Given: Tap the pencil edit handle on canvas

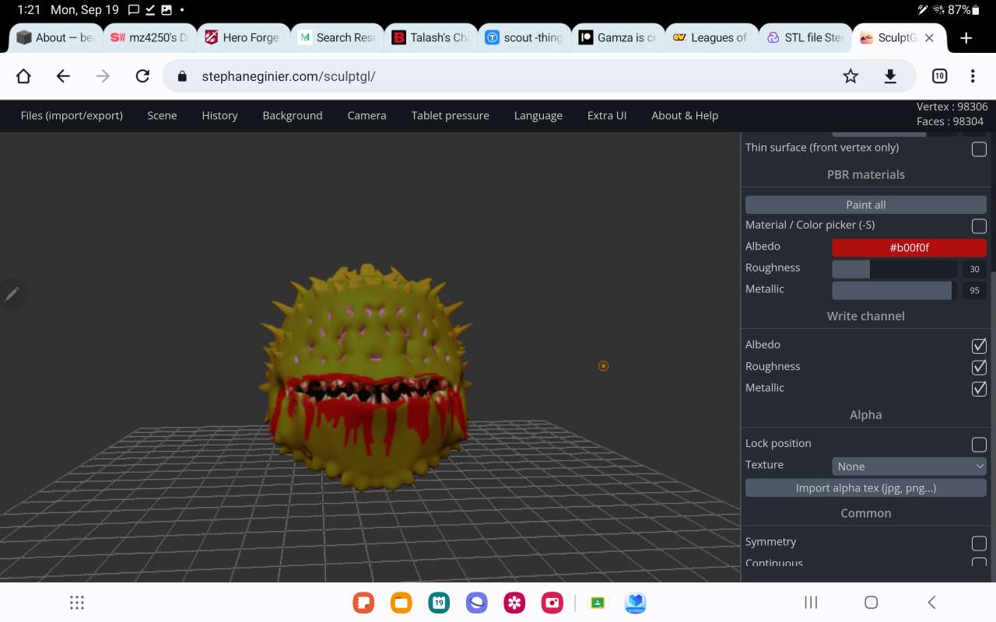Looking at the screenshot, I should tap(12, 295).
